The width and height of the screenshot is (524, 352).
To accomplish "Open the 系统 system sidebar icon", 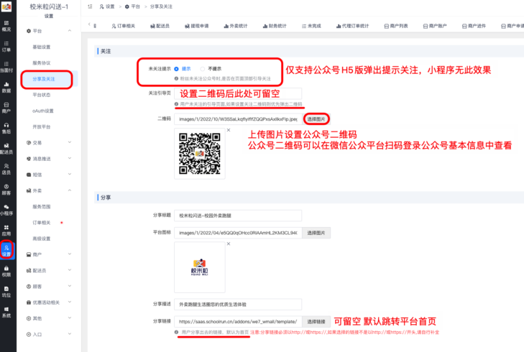I will [x=6, y=312].
